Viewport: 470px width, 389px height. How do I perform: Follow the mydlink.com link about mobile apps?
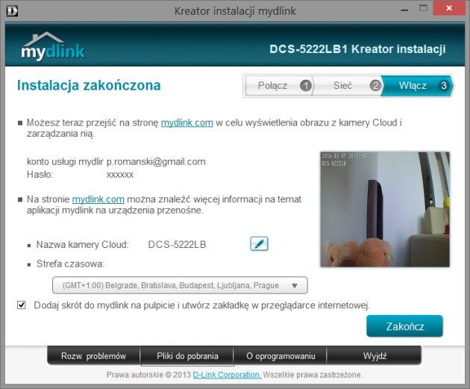[98, 199]
